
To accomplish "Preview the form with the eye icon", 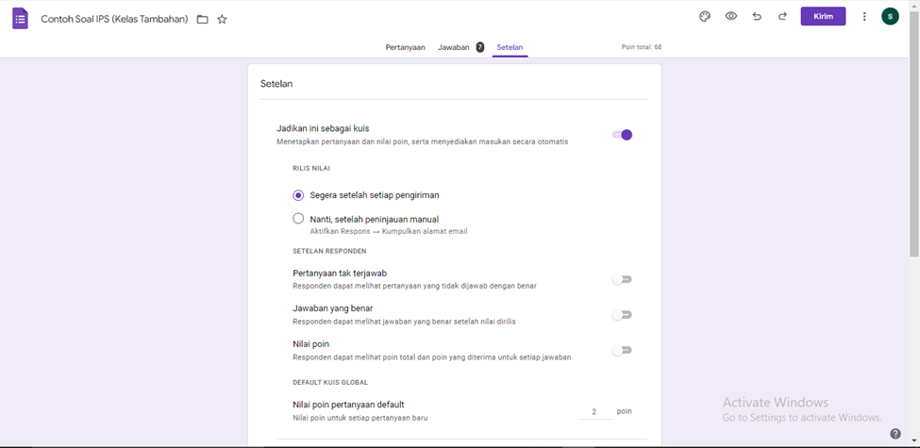I will (x=730, y=16).
